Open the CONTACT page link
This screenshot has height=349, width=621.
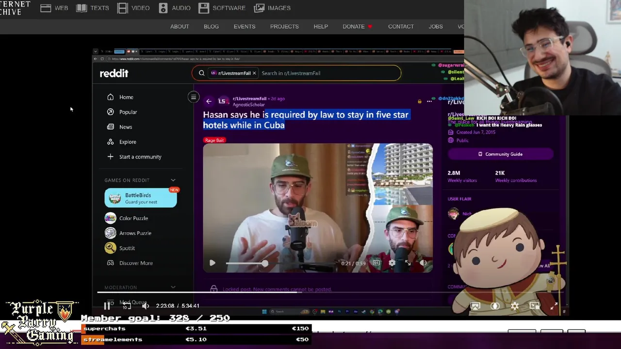[401, 26]
